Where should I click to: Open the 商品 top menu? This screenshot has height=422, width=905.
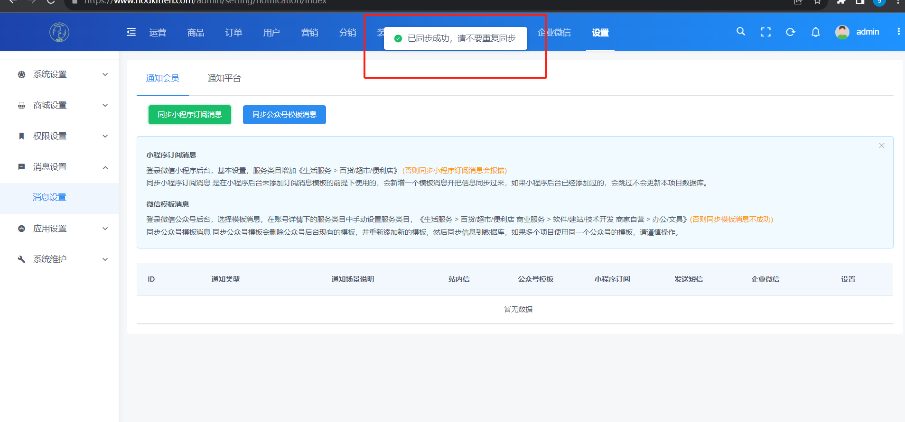click(x=196, y=32)
